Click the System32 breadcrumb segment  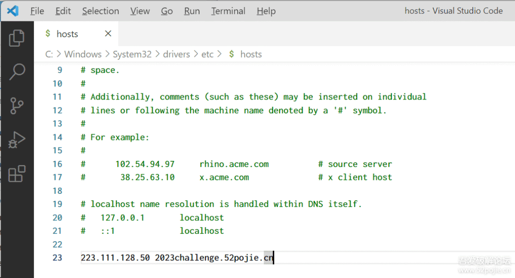[x=132, y=54]
